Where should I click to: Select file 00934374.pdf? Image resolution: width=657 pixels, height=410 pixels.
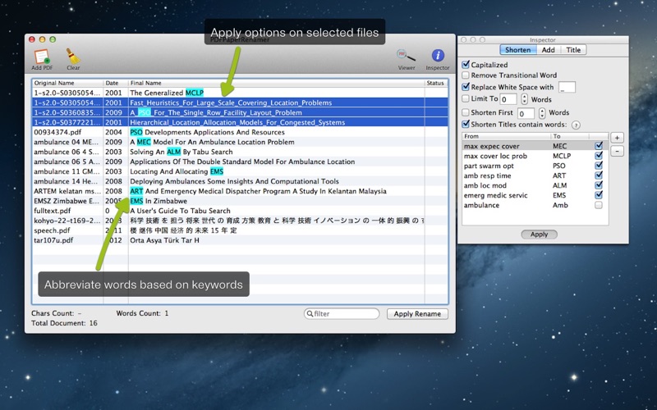(x=240, y=132)
